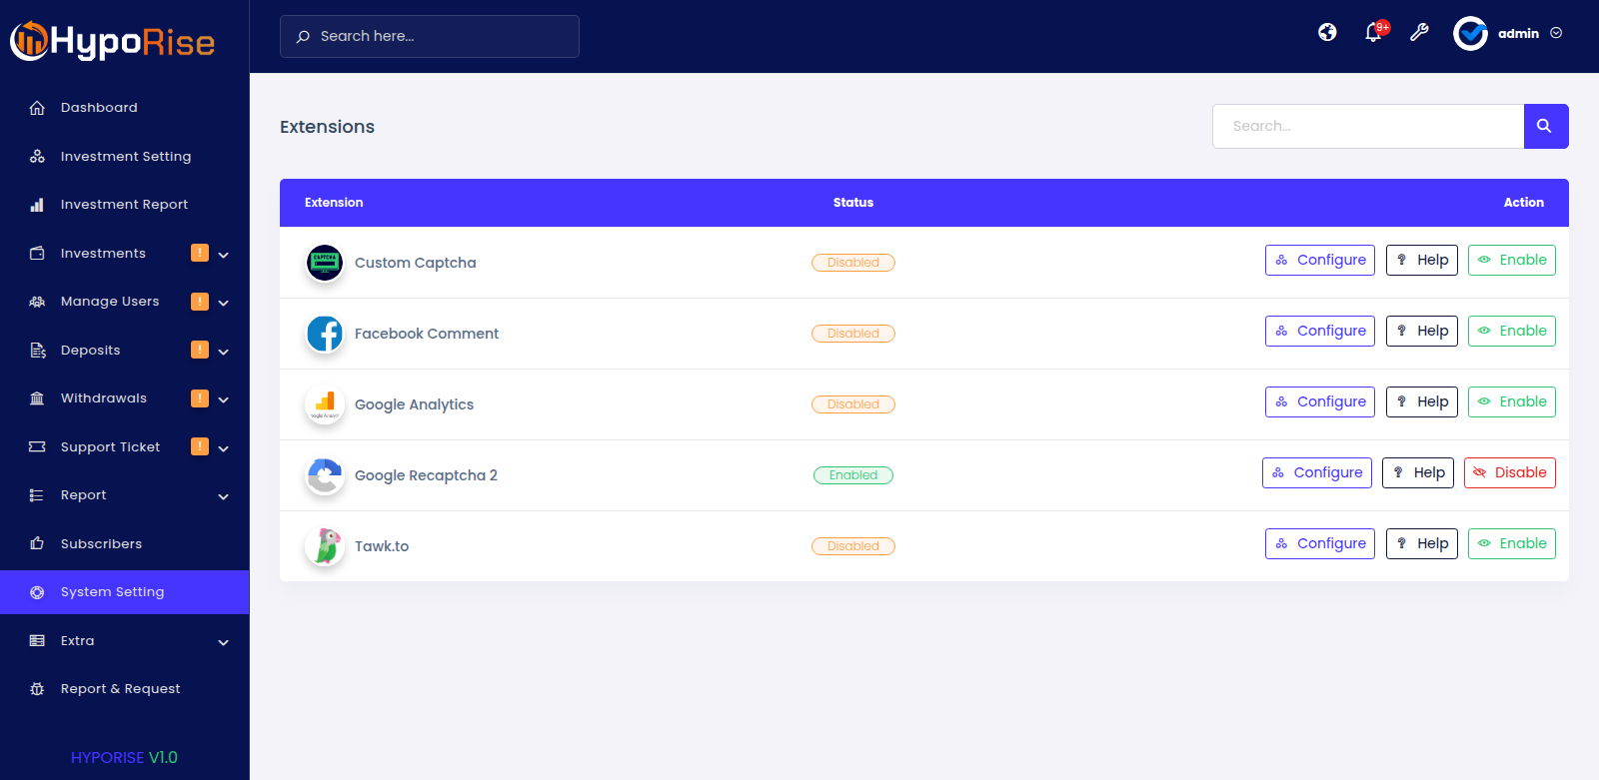
Task: Click the Support Ticket sidebar icon
Action: 37,447
